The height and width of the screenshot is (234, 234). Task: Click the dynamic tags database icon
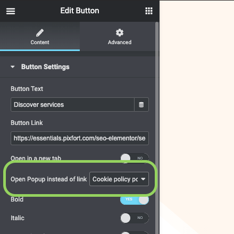point(141,105)
